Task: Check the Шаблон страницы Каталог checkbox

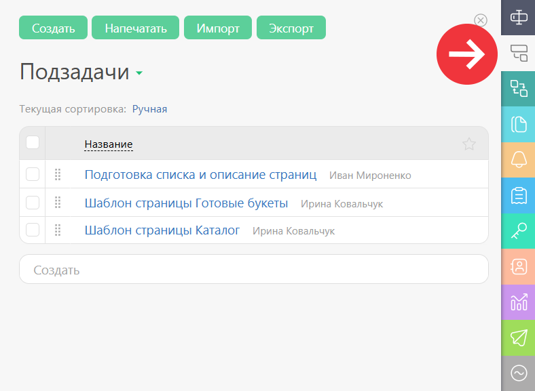Action: 33,230
